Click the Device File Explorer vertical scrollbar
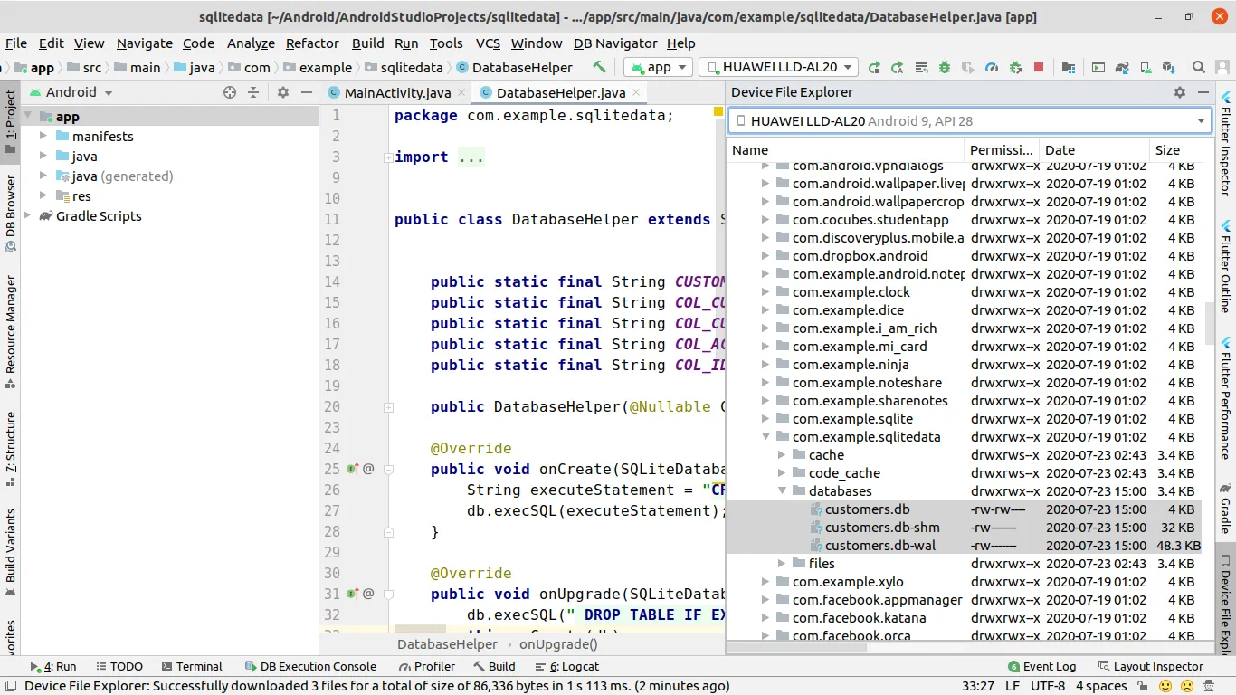1236x695 pixels. pos(1208,321)
